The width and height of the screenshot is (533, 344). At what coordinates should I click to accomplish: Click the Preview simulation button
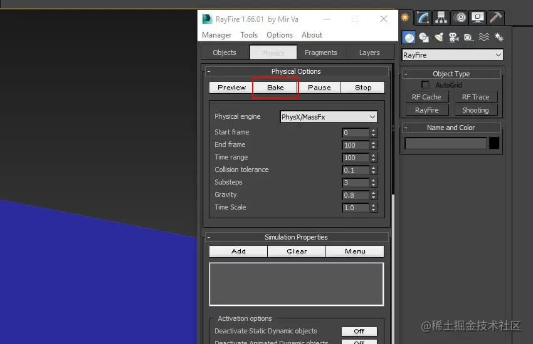pyautogui.click(x=231, y=88)
